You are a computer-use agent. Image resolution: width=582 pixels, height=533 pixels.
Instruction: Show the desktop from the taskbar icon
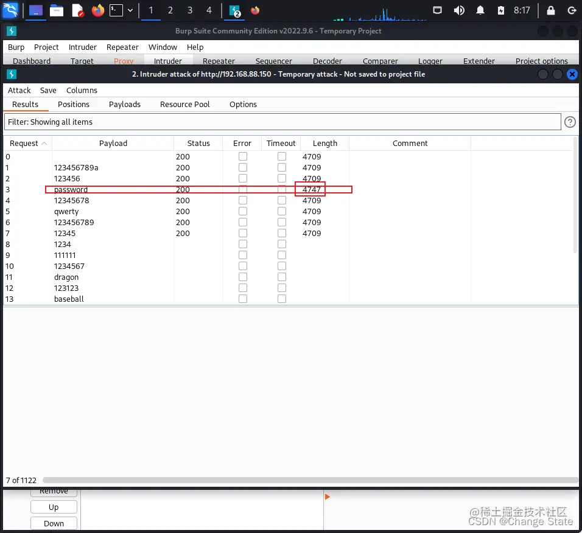pos(36,10)
